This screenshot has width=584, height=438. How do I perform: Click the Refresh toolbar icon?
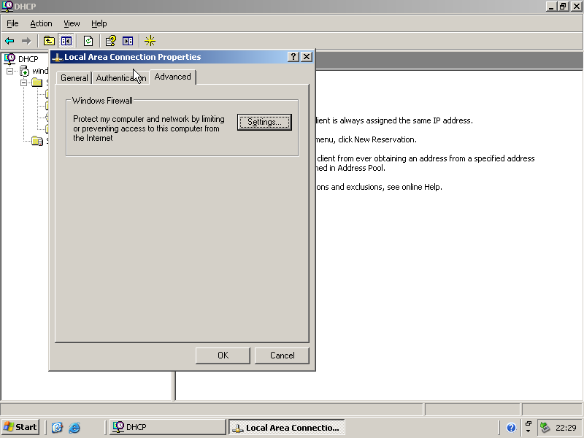click(88, 41)
